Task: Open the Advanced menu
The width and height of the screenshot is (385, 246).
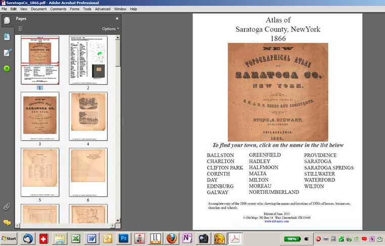Action: (103, 9)
